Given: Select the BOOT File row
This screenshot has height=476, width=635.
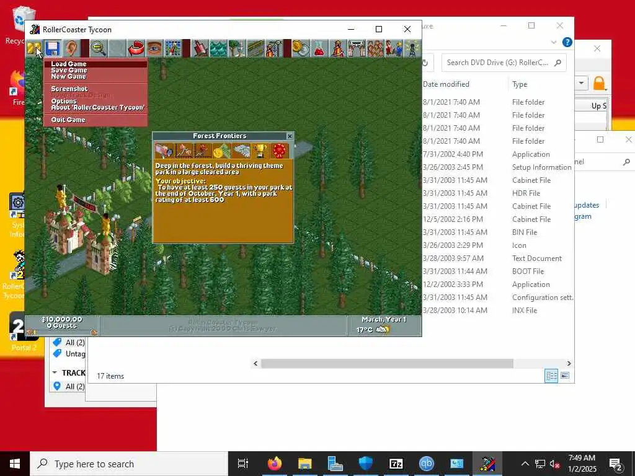Looking at the screenshot, I should click(x=498, y=271).
